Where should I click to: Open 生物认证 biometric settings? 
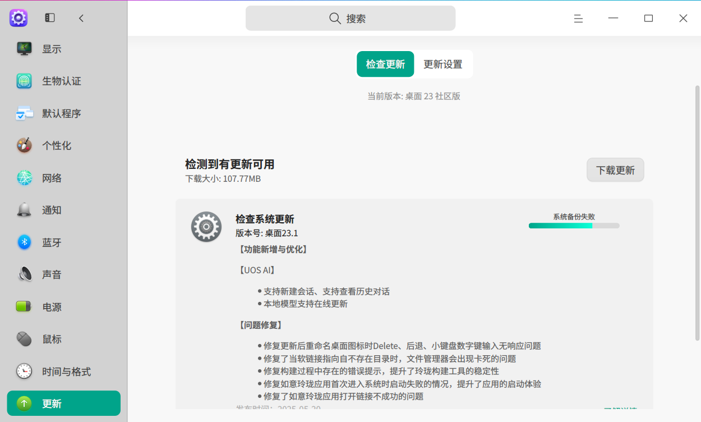(64, 81)
